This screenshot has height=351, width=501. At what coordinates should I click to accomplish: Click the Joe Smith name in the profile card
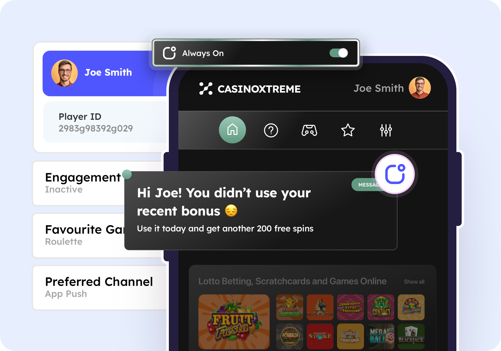coord(108,72)
